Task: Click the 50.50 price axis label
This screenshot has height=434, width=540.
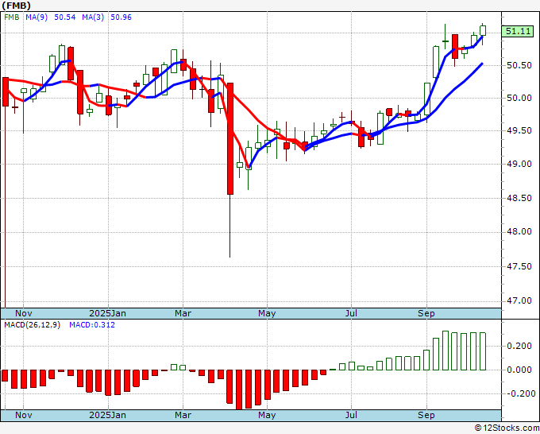Action: [519, 65]
